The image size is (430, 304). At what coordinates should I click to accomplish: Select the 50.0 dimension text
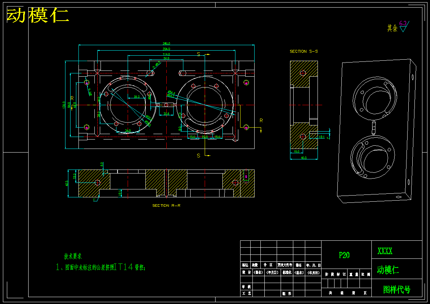tap(166, 58)
